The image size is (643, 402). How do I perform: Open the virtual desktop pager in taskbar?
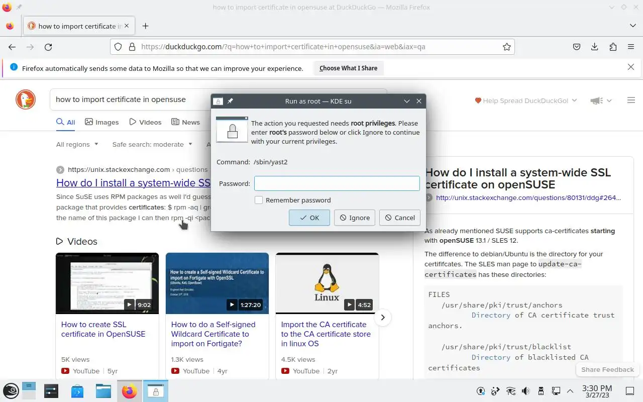click(x=29, y=391)
